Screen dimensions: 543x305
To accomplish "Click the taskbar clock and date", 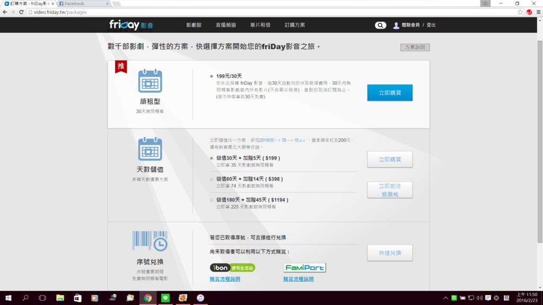I will click(x=527, y=298).
